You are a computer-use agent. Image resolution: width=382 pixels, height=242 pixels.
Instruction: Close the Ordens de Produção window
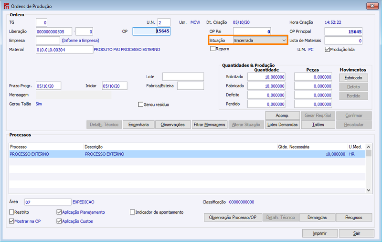tap(372, 6)
